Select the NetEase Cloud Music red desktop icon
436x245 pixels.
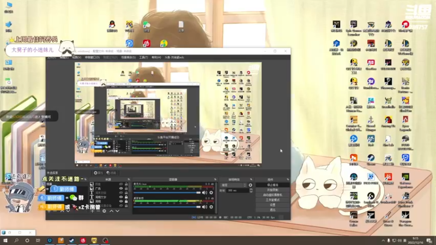click(147, 44)
